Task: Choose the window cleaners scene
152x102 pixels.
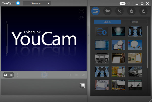Action: (x=135, y=85)
